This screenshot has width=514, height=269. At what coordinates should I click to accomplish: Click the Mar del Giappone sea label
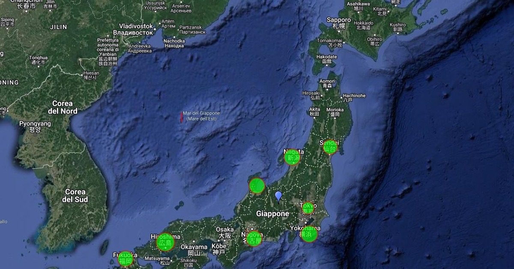tap(201, 116)
